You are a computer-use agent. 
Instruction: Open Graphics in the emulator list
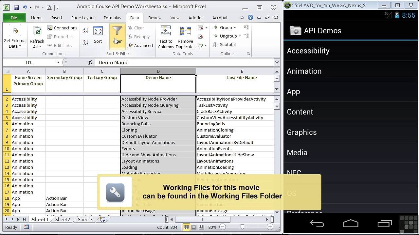tap(351, 132)
